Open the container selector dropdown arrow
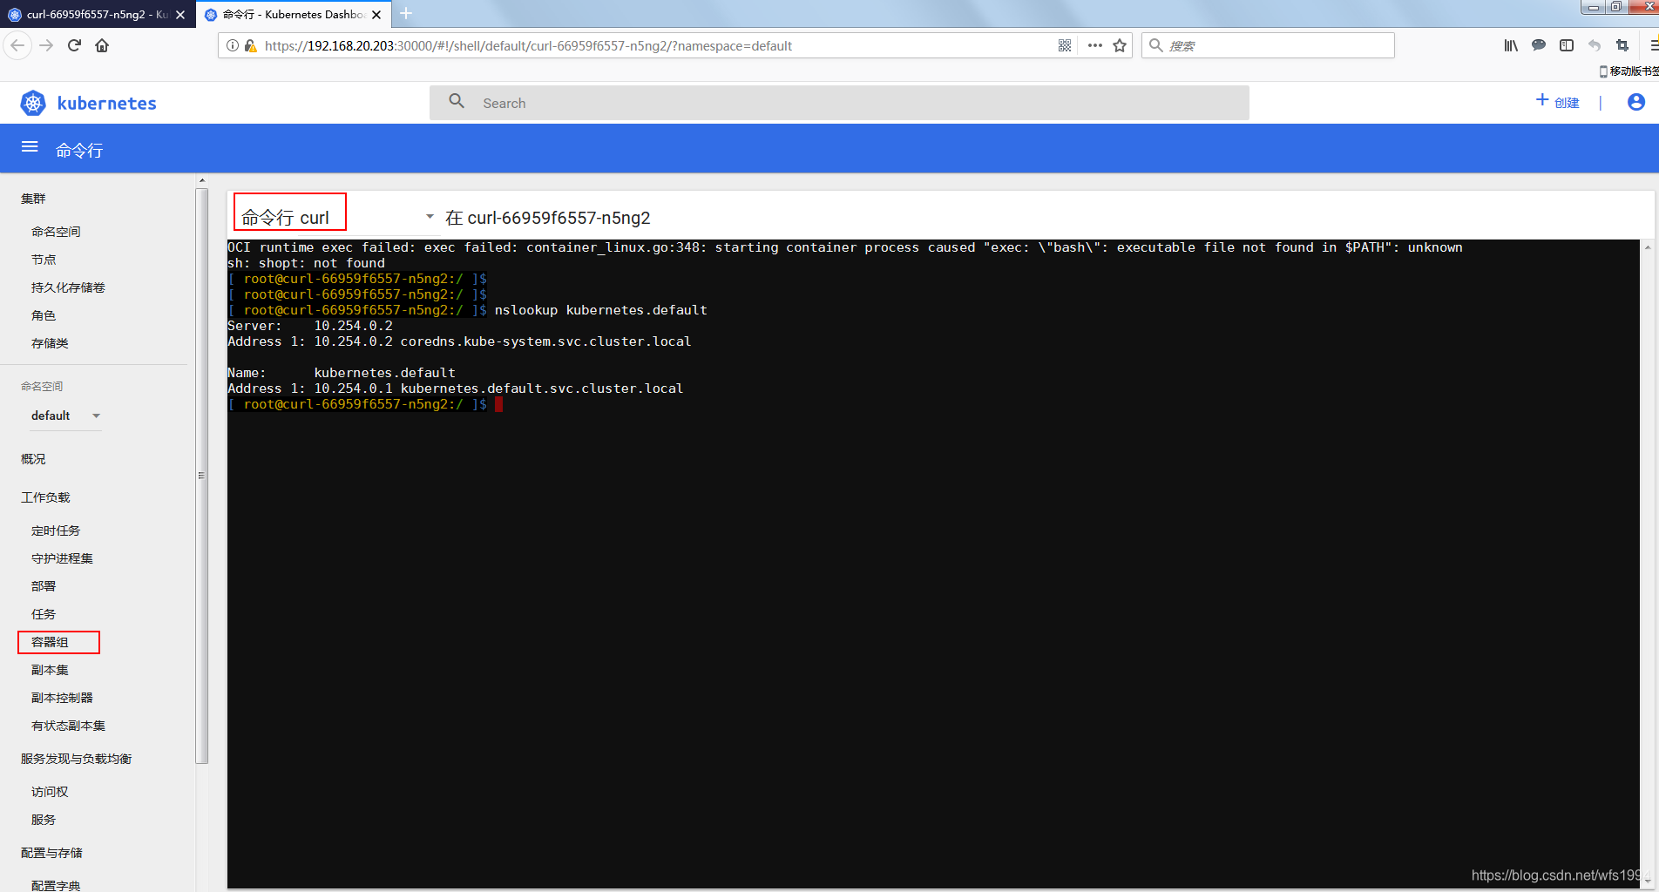This screenshot has width=1659, height=892. 430,216
